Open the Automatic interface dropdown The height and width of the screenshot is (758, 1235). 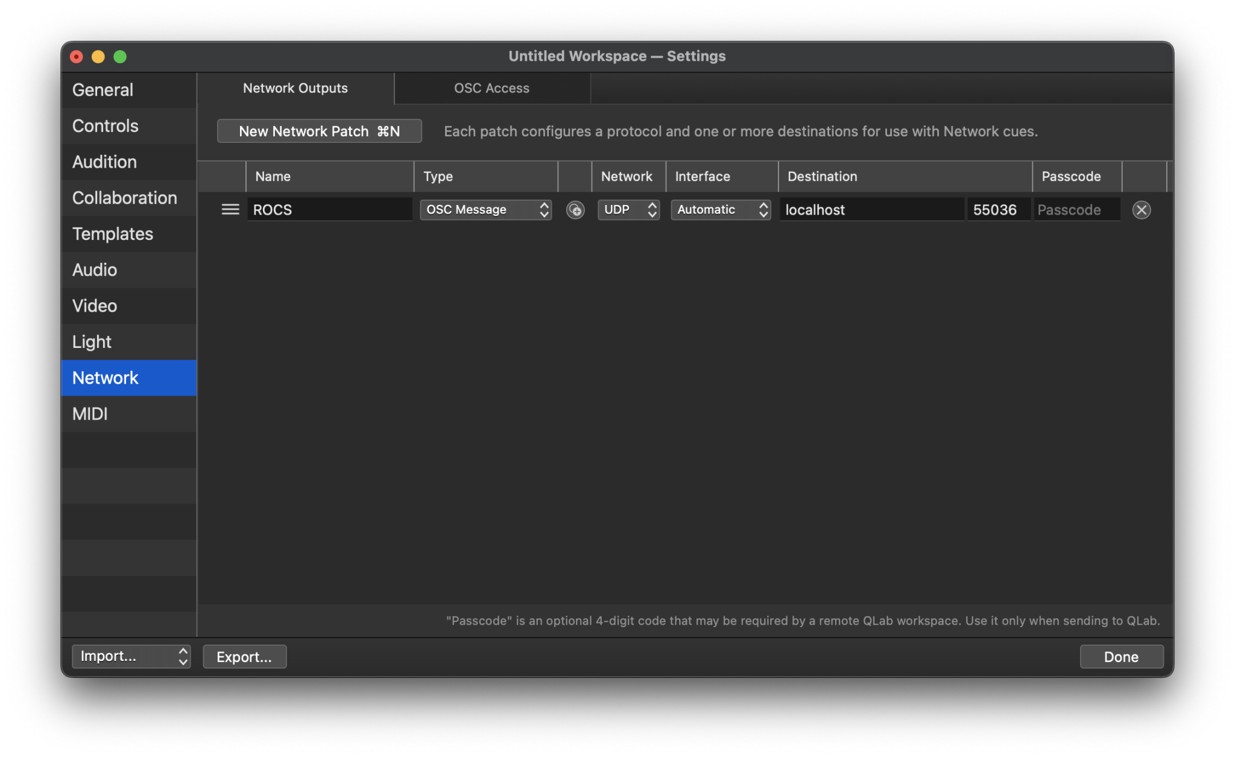(720, 210)
